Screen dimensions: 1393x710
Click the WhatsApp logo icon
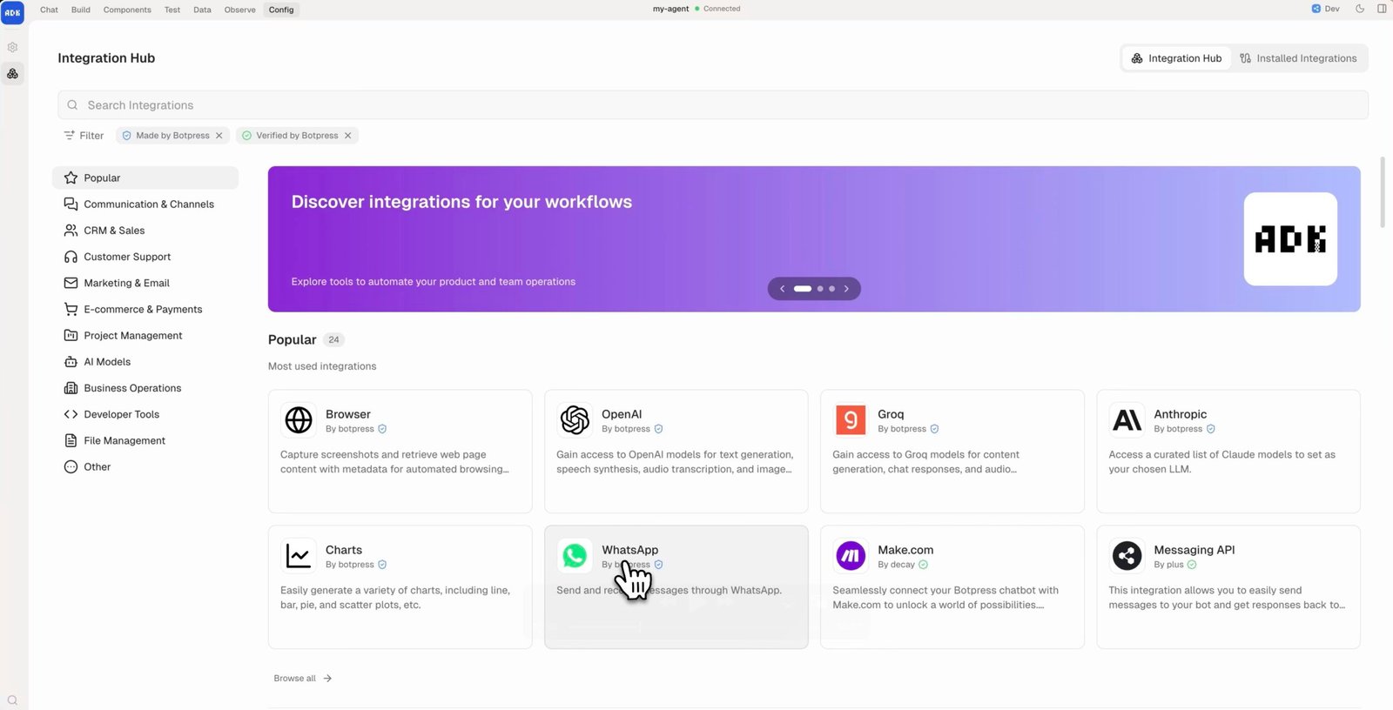tap(575, 556)
